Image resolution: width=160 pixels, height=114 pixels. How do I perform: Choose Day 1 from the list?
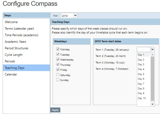point(141,55)
